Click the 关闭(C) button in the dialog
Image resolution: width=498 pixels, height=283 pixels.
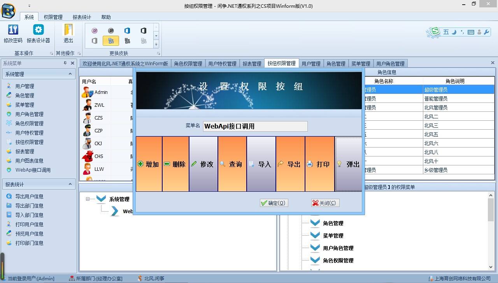tap(325, 203)
